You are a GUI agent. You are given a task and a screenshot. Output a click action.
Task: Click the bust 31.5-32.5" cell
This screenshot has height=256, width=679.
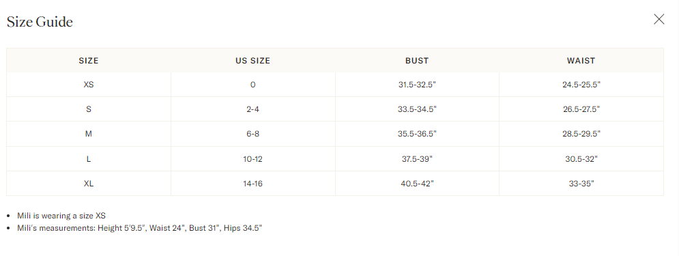click(x=417, y=85)
